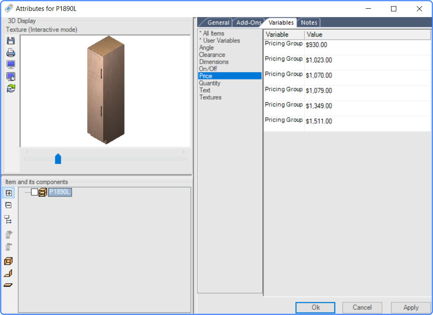Click the tag icon in the title bar

[9, 8]
